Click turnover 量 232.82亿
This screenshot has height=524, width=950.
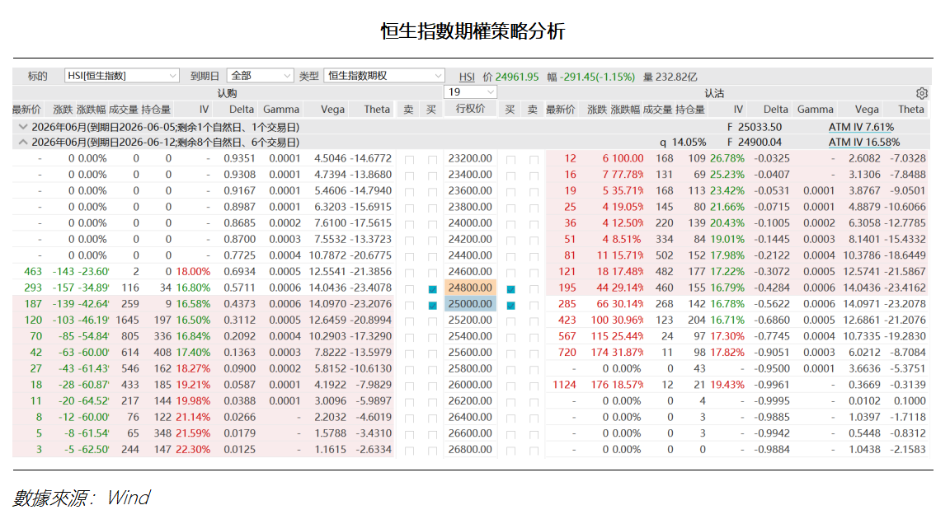tap(670, 77)
